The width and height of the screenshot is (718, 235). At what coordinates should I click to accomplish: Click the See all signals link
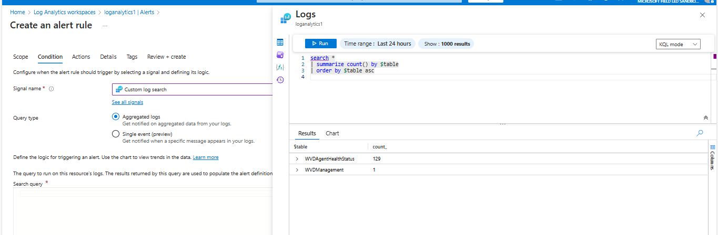click(127, 102)
